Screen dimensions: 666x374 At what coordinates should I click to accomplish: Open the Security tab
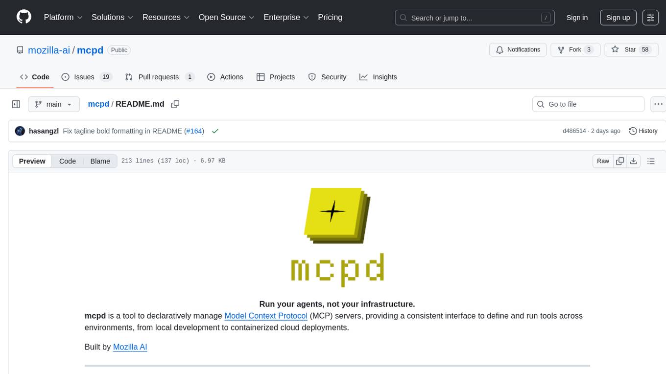[327, 77]
